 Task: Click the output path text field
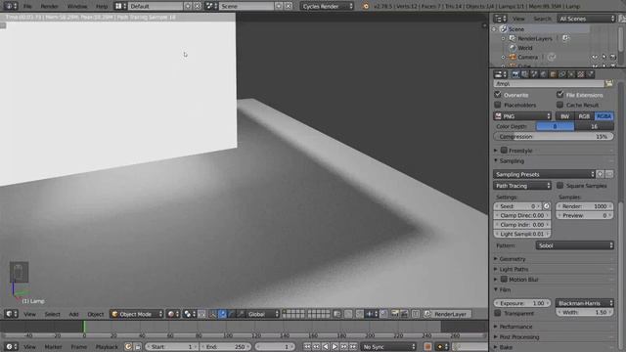(x=549, y=84)
